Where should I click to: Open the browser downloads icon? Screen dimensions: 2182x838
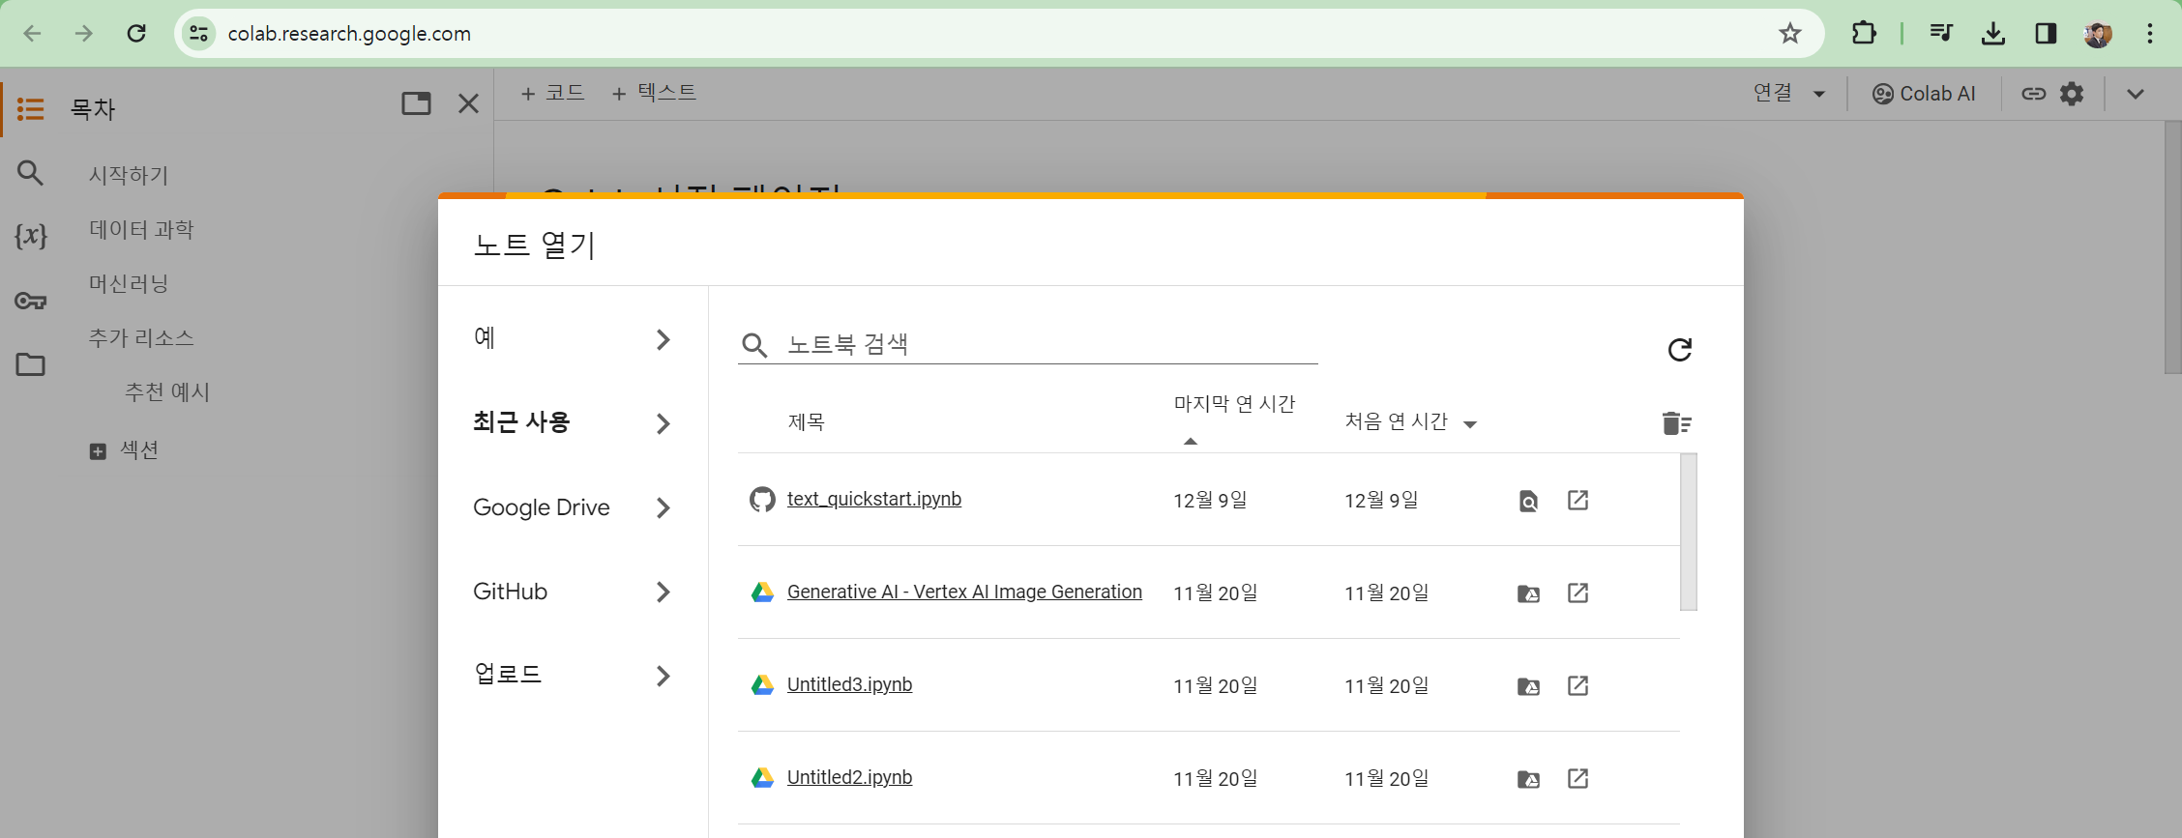tap(1992, 34)
